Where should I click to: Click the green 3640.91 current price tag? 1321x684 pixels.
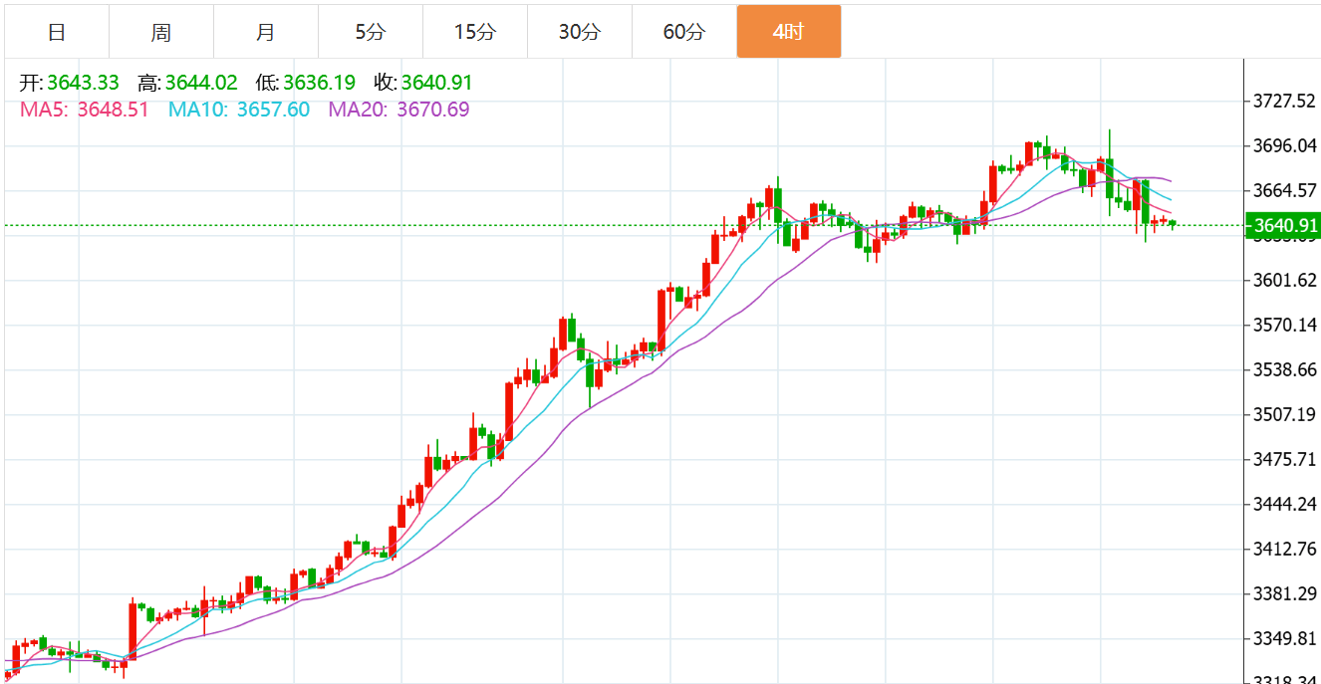(x=1283, y=225)
